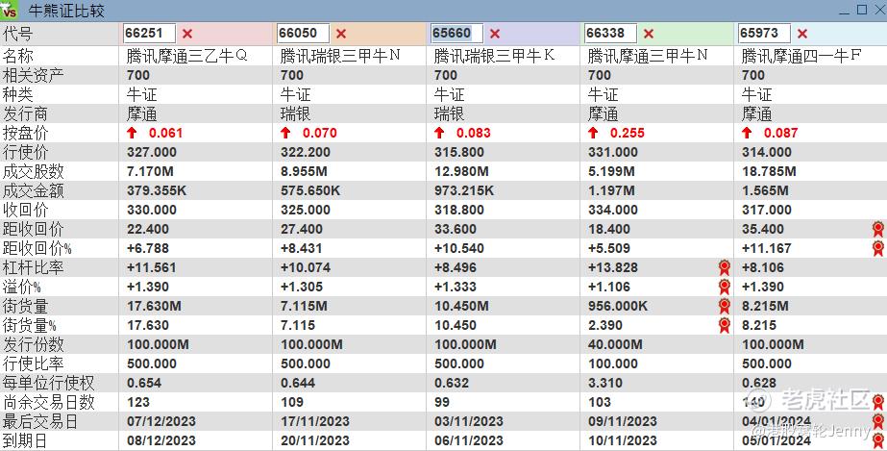This screenshot has height=451, width=887.
Task: Click the award ribbon next to 2.390
Action: [x=724, y=325]
